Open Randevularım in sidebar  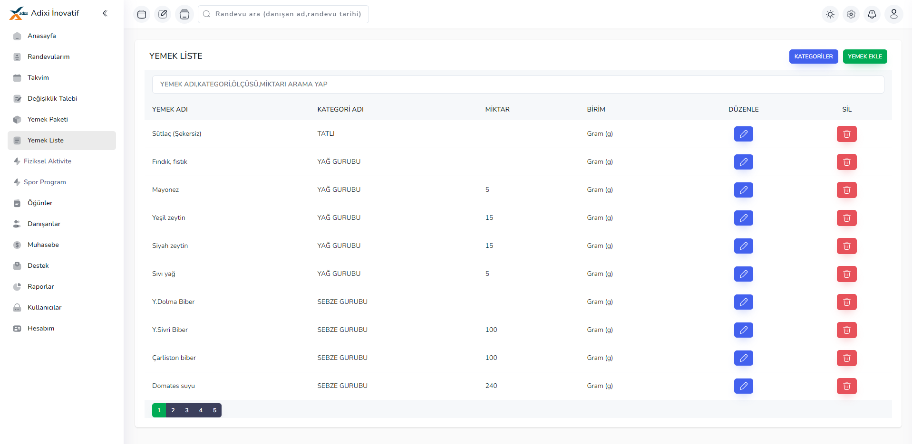click(x=62, y=57)
